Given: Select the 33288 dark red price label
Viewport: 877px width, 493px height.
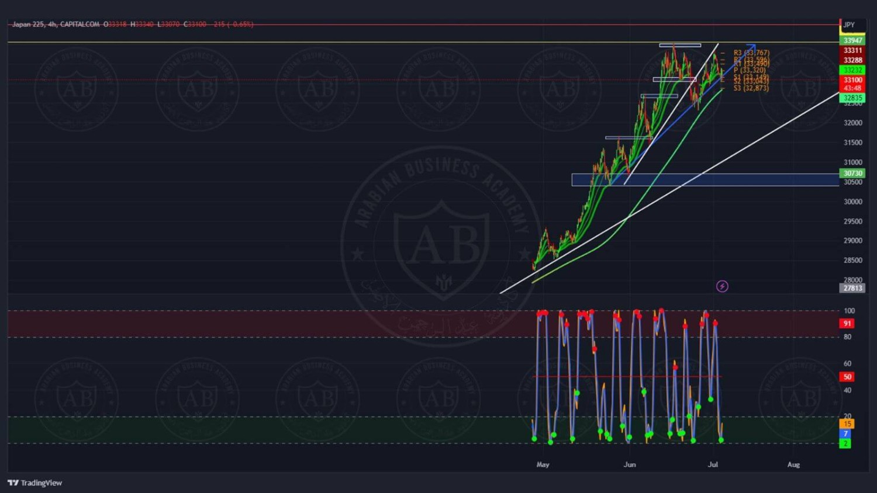Looking at the screenshot, I should point(852,60).
